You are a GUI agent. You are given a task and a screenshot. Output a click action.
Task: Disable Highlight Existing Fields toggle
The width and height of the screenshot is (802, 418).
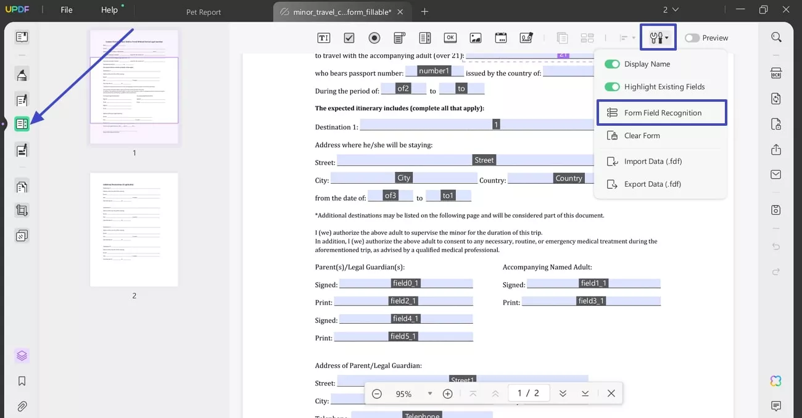(612, 87)
